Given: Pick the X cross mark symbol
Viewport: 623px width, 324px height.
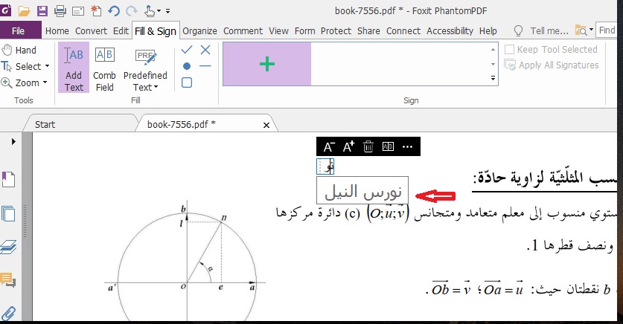Looking at the screenshot, I should [205, 50].
